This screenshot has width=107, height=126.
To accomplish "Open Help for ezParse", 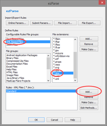I will coord(73,120).
